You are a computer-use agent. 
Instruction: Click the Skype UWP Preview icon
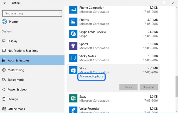click(73, 34)
